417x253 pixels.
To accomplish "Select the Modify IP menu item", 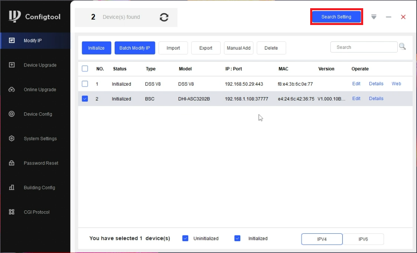I will pyautogui.click(x=32, y=41).
